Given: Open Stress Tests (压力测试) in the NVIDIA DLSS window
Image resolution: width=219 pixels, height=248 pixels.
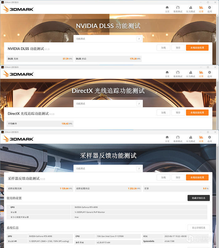Looking at the screenshot, I should (x=191, y=9).
